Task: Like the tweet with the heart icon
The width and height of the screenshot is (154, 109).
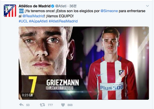Action: tap(63, 105)
